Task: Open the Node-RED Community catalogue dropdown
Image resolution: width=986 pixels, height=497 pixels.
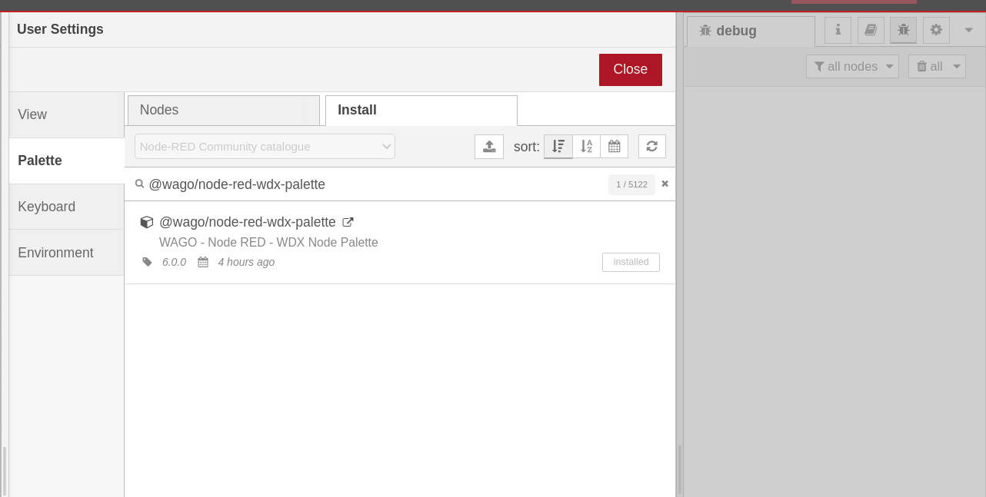Action: tap(265, 146)
